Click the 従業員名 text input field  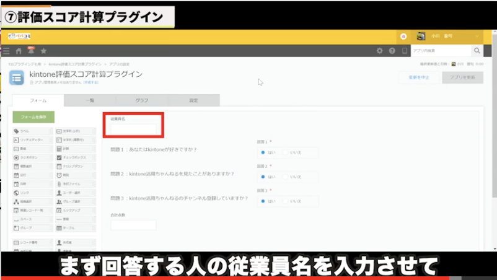133,128
